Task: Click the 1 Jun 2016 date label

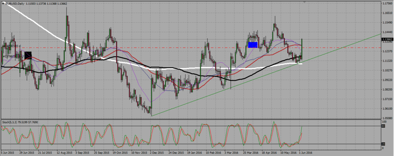Action: [x=306, y=152]
